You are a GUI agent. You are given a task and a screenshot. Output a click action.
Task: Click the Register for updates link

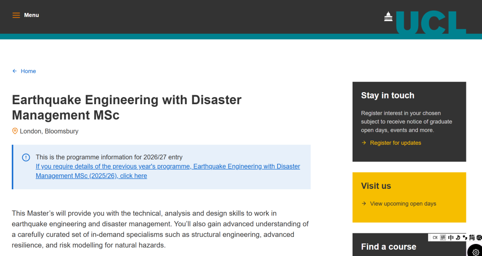coord(395,143)
